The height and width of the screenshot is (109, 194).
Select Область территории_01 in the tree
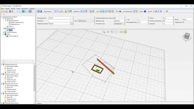[17, 22]
